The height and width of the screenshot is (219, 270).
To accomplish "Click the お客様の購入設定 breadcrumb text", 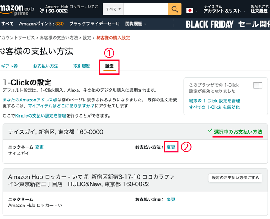I will point(113,37).
